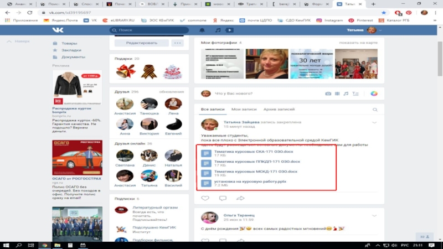
Task: Open the notifications bell in VK header
Action: 202,30
